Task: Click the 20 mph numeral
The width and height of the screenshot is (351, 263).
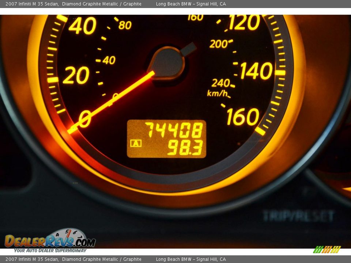Action: coord(76,75)
